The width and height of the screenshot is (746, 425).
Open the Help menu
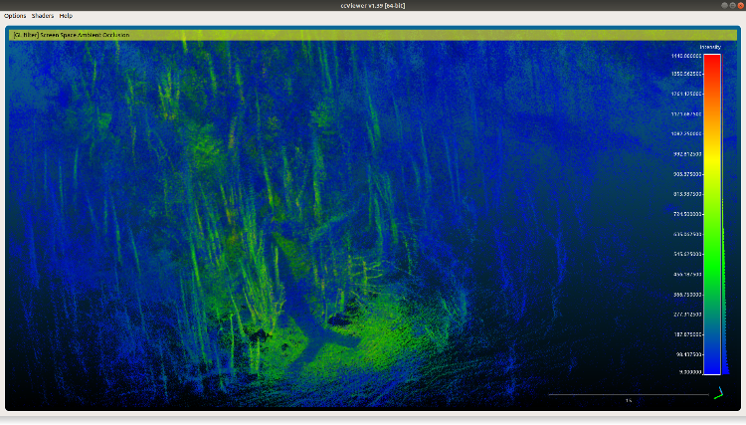point(66,16)
